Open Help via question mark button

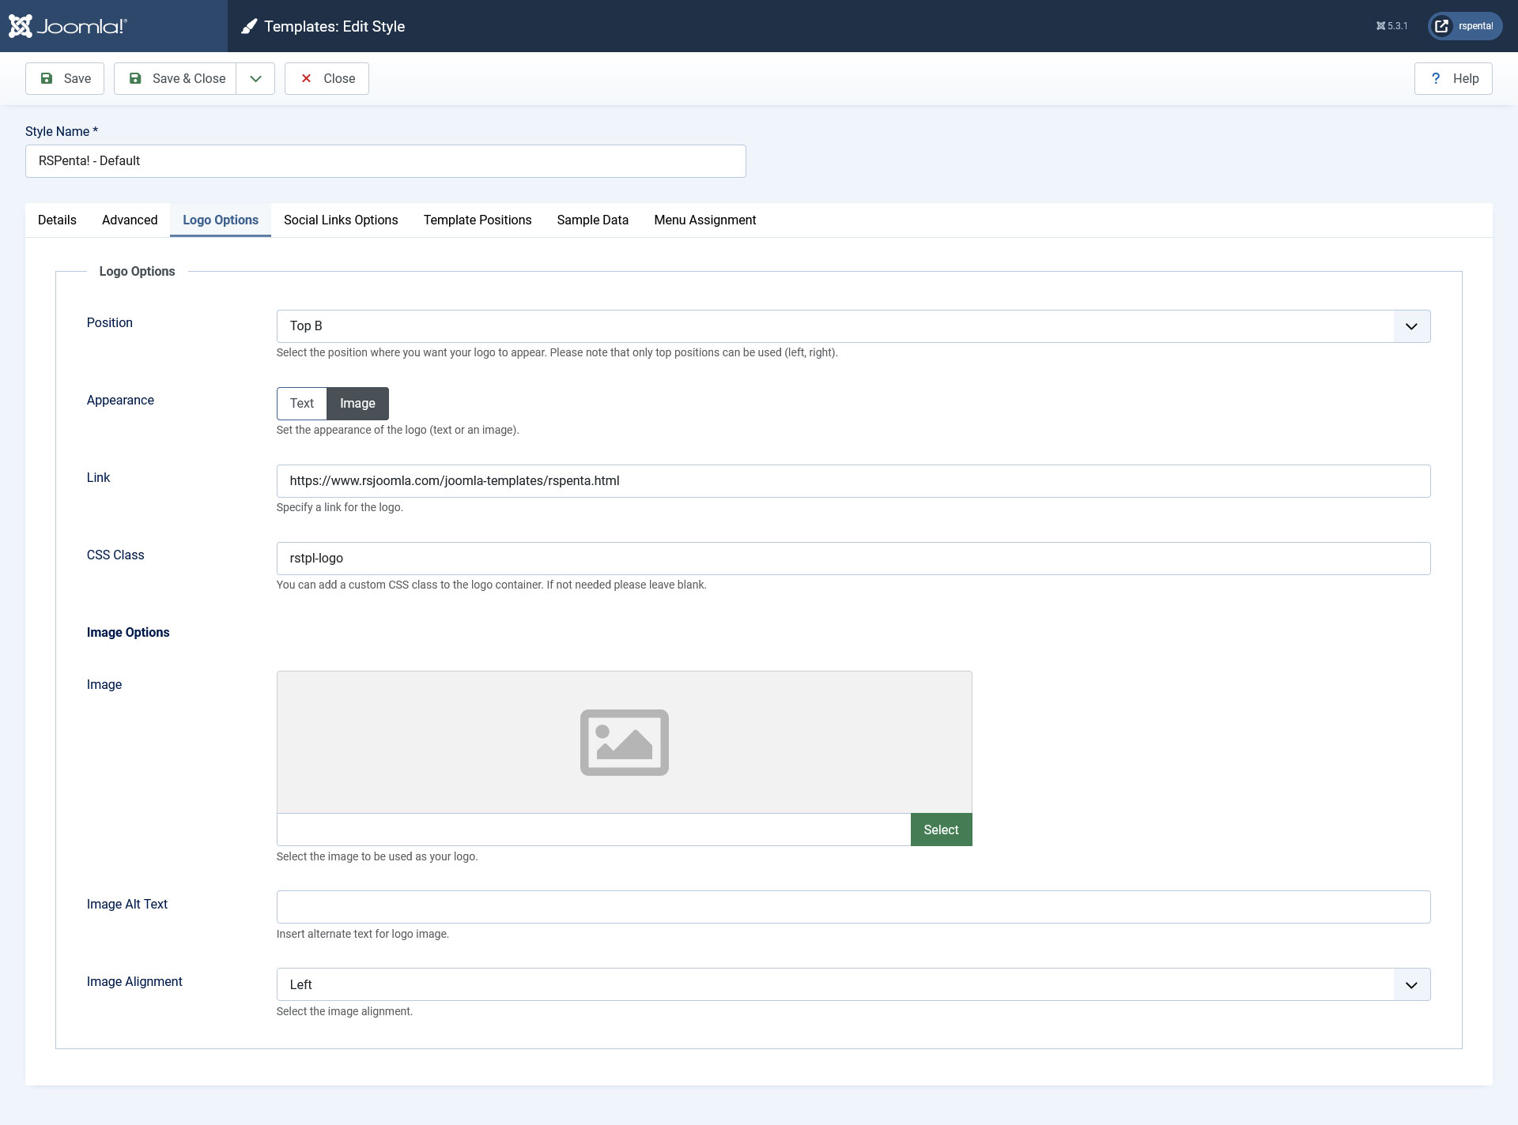pyautogui.click(x=1453, y=78)
